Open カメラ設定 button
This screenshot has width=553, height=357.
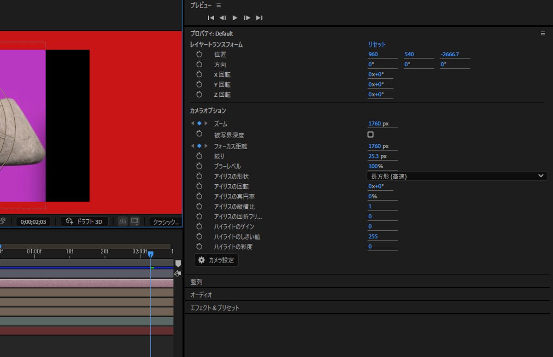[216, 260]
